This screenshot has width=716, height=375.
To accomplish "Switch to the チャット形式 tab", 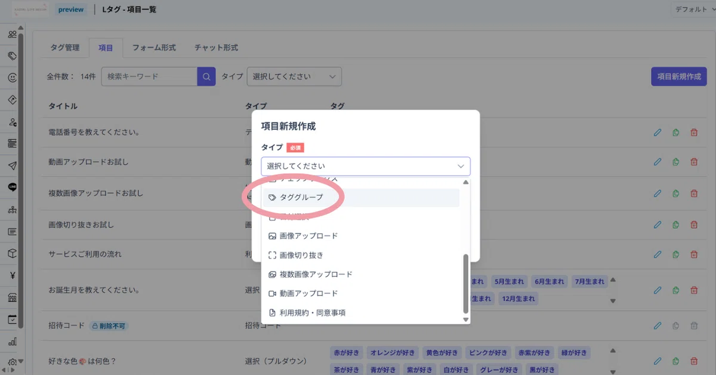I will coord(216,48).
